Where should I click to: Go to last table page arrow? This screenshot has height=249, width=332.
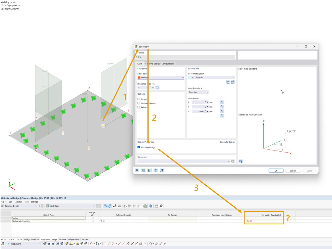click(x=21, y=239)
